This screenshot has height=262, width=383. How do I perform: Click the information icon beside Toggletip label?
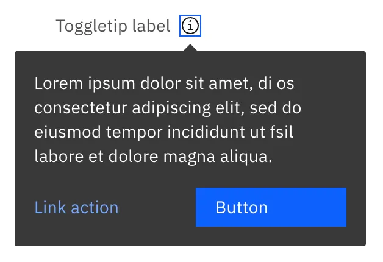pyautogui.click(x=190, y=26)
